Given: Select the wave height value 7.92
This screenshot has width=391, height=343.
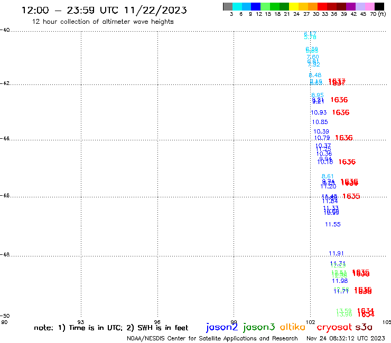Looking at the screenshot, I should pos(314,64).
